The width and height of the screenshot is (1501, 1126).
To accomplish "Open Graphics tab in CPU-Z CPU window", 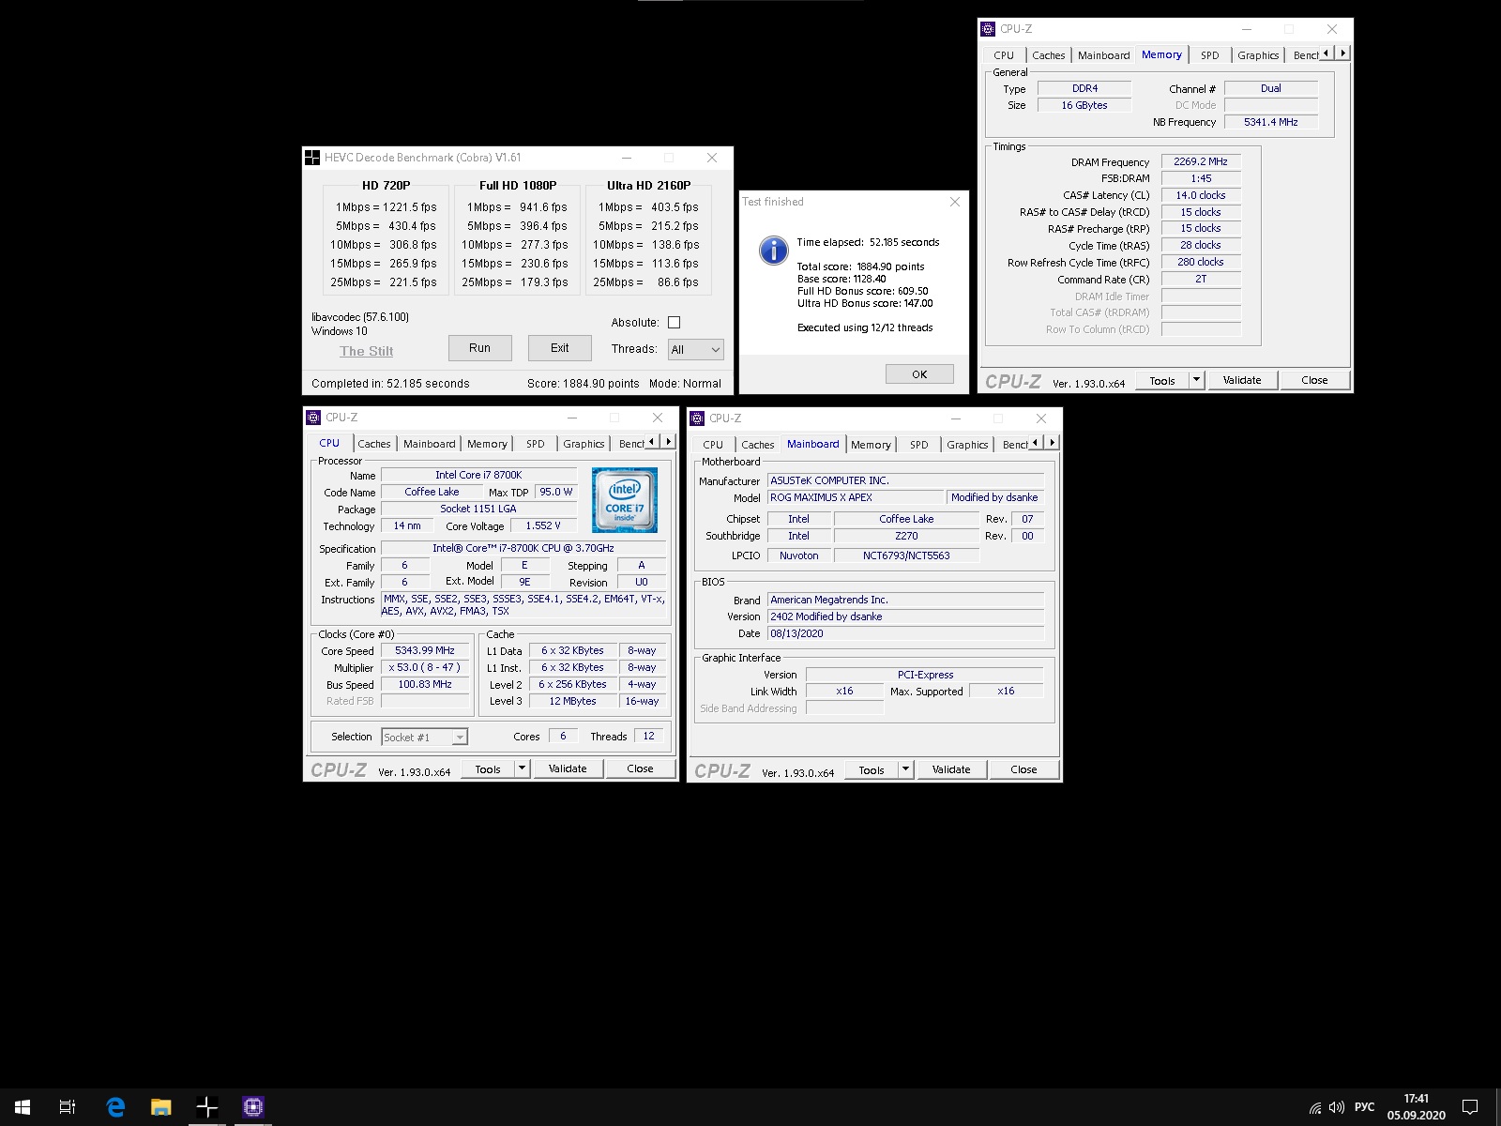I will [x=584, y=444].
